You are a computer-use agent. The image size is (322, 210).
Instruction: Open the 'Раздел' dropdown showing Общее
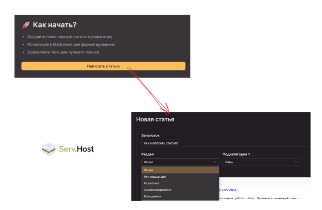[180, 162]
